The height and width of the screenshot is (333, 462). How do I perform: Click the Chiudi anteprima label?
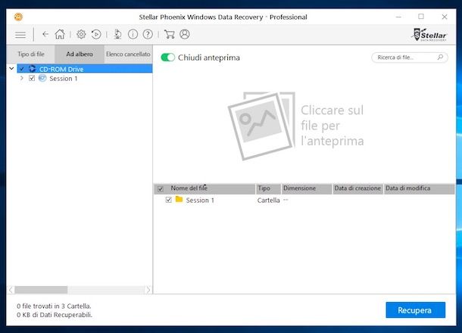209,58
